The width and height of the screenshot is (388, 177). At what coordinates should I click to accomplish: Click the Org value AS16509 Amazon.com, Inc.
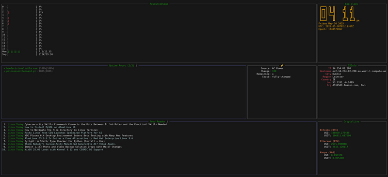click(349, 85)
